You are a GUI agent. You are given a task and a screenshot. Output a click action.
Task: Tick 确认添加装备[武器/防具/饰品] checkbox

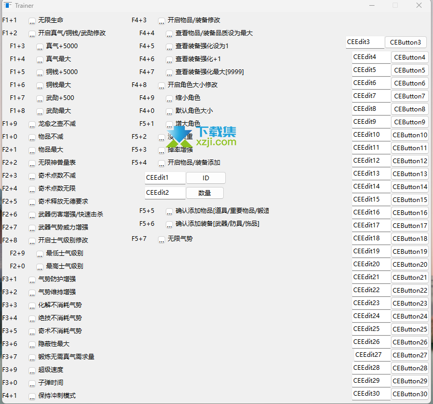[x=169, y=224]
